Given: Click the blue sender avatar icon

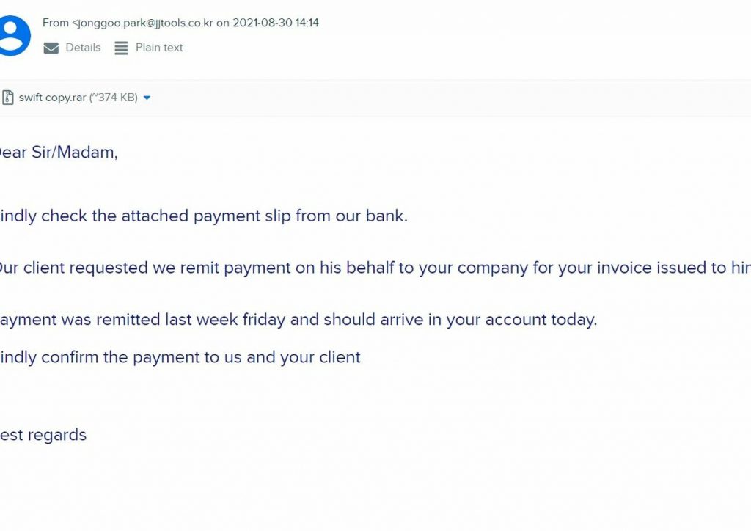Looking at the screenshot, I should (15, 36).
